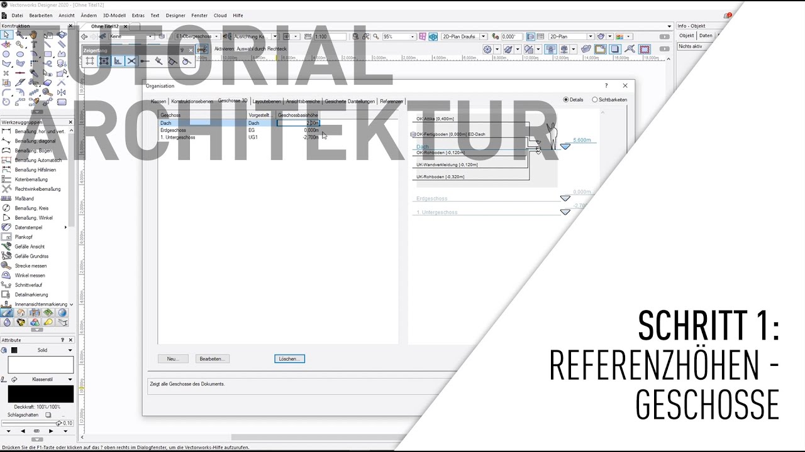The image size is (805, 452).
Task: Toggle the Zeigerfang grid snap icon
Action: [90, 61]
